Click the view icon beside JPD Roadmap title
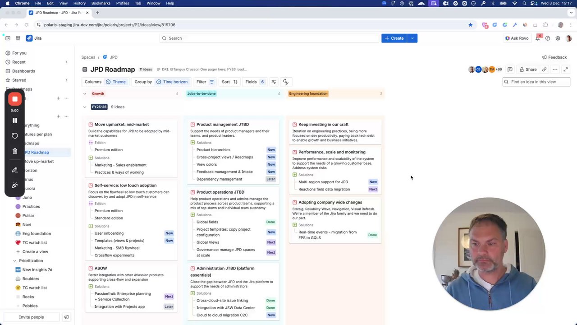The image size is (577, 325). (x=85, y=70)
